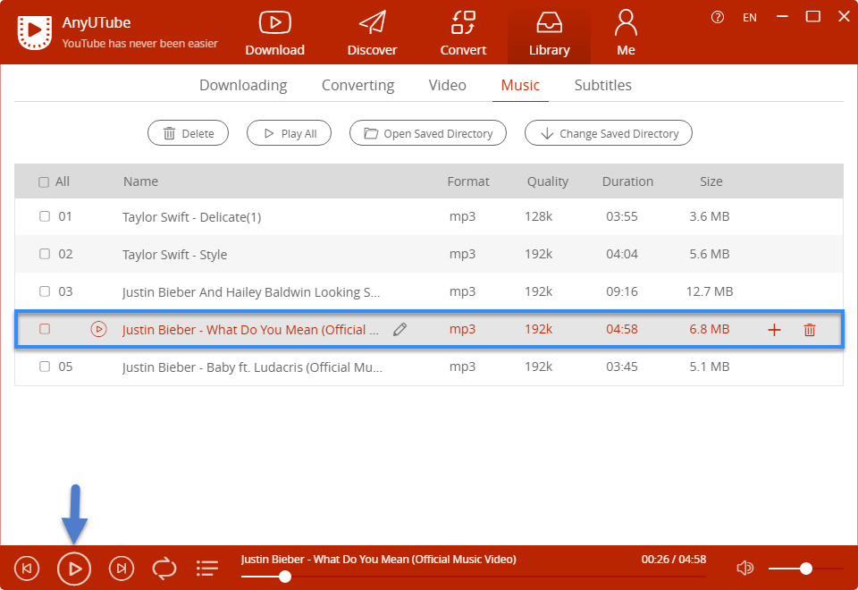The width and height of the screenshot is (858, 590).
Task: Switch to the Video tab
Action: (447, 86)
